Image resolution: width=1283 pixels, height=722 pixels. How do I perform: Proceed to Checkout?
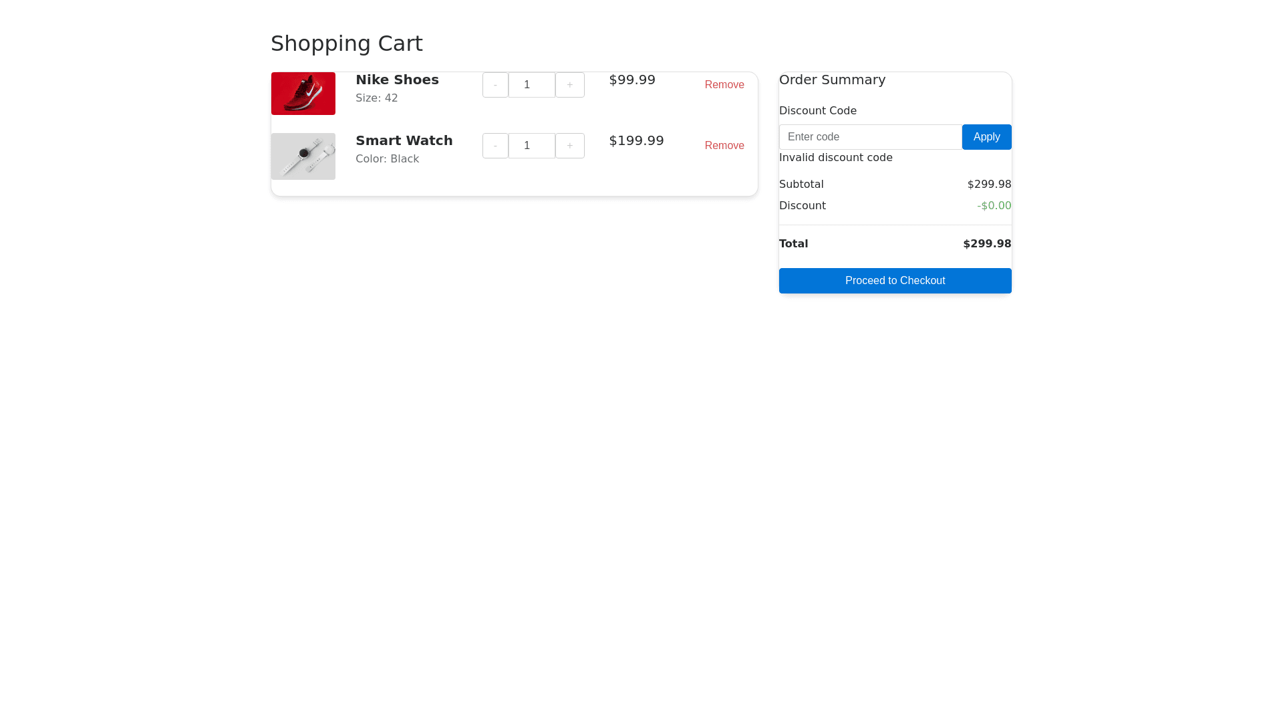(x=895, y=281)
